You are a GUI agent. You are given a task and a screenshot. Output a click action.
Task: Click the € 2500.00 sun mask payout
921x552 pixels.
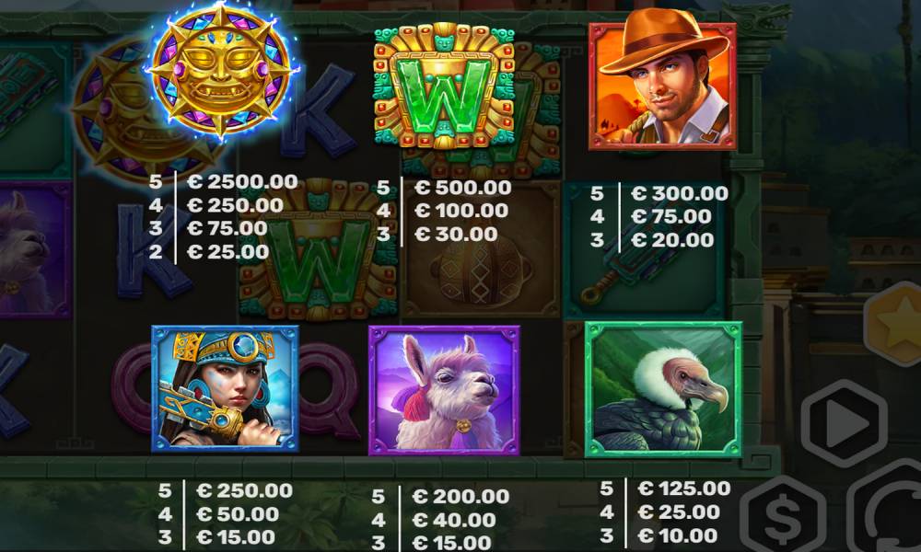242,182
